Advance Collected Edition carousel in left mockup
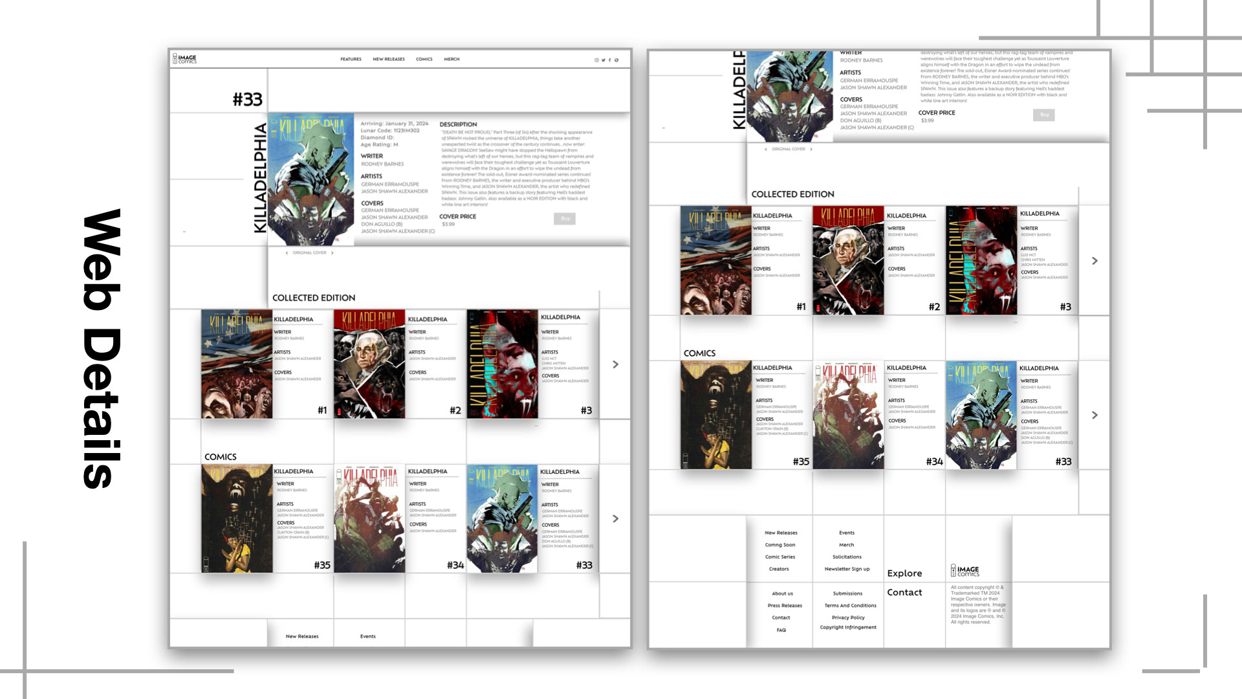Screen dimensions: 1242x699 click(x=615, y=364)
